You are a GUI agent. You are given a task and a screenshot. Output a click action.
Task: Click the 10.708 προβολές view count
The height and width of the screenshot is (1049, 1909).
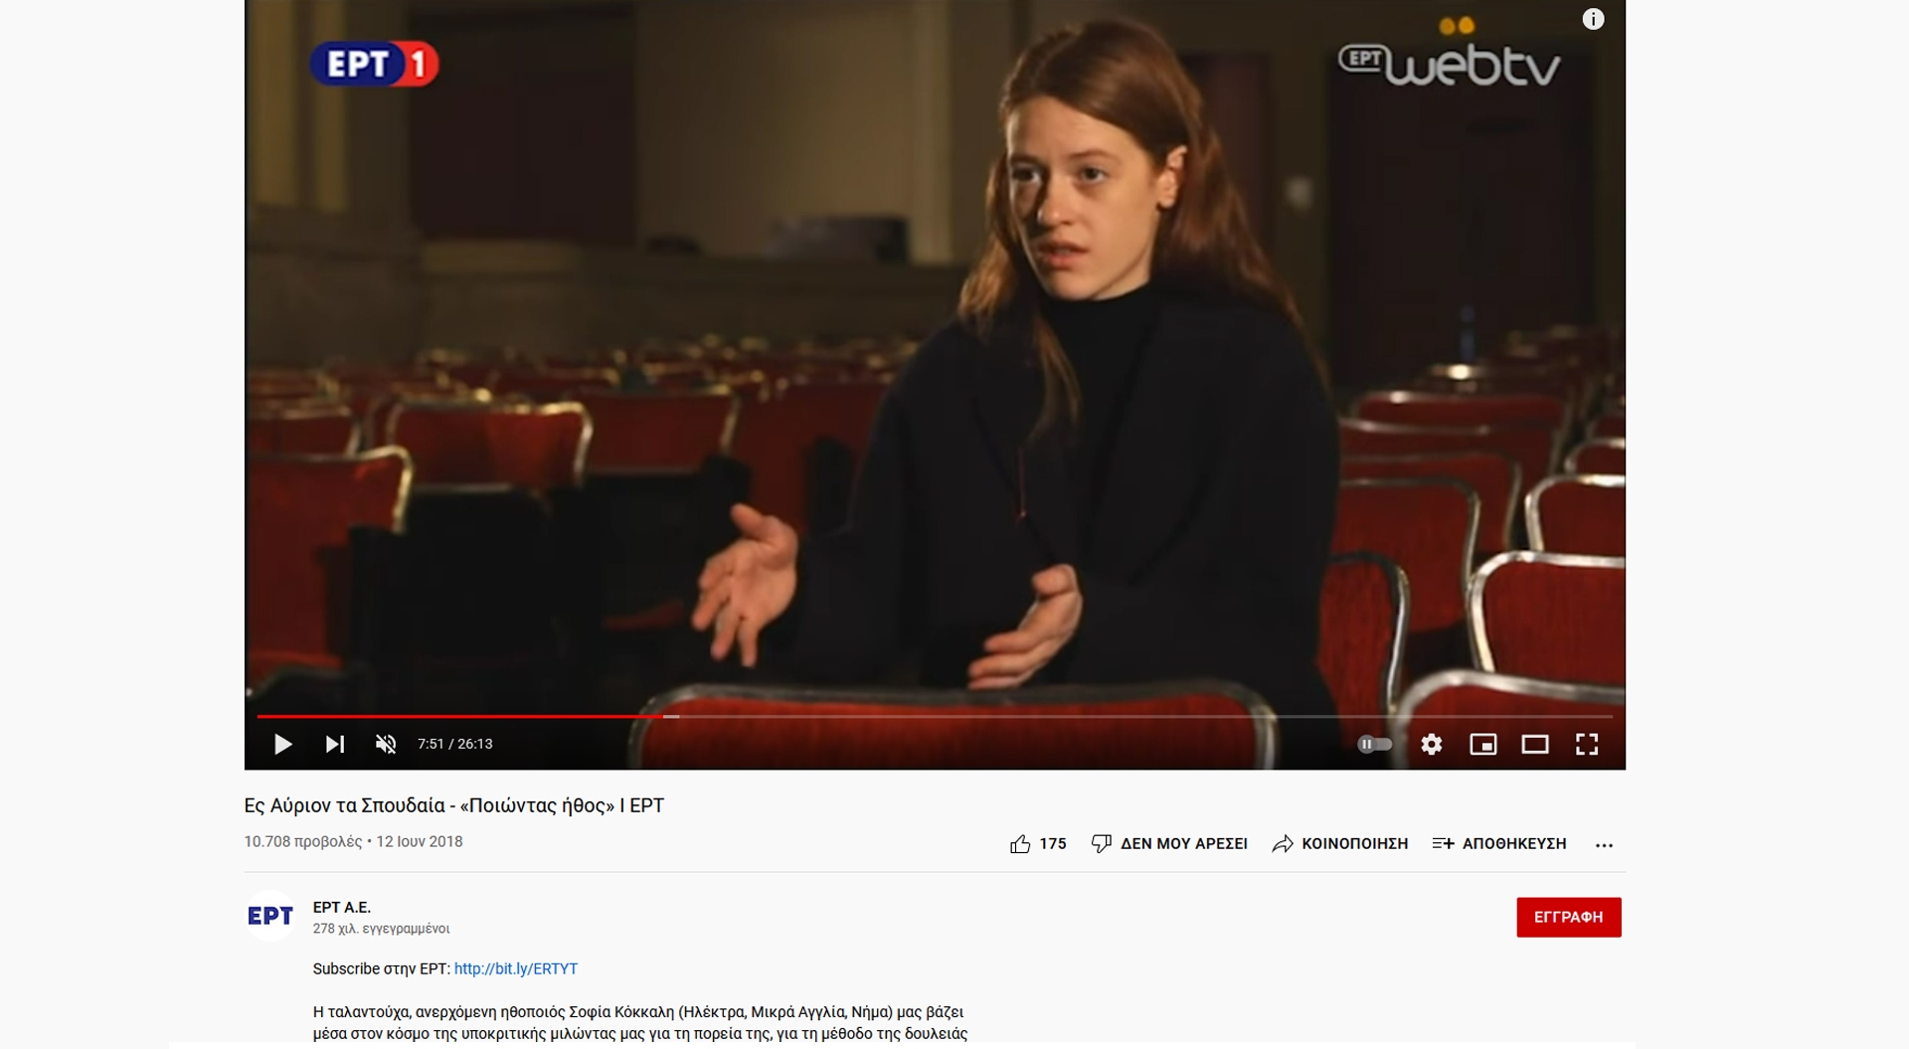[303, 841]
